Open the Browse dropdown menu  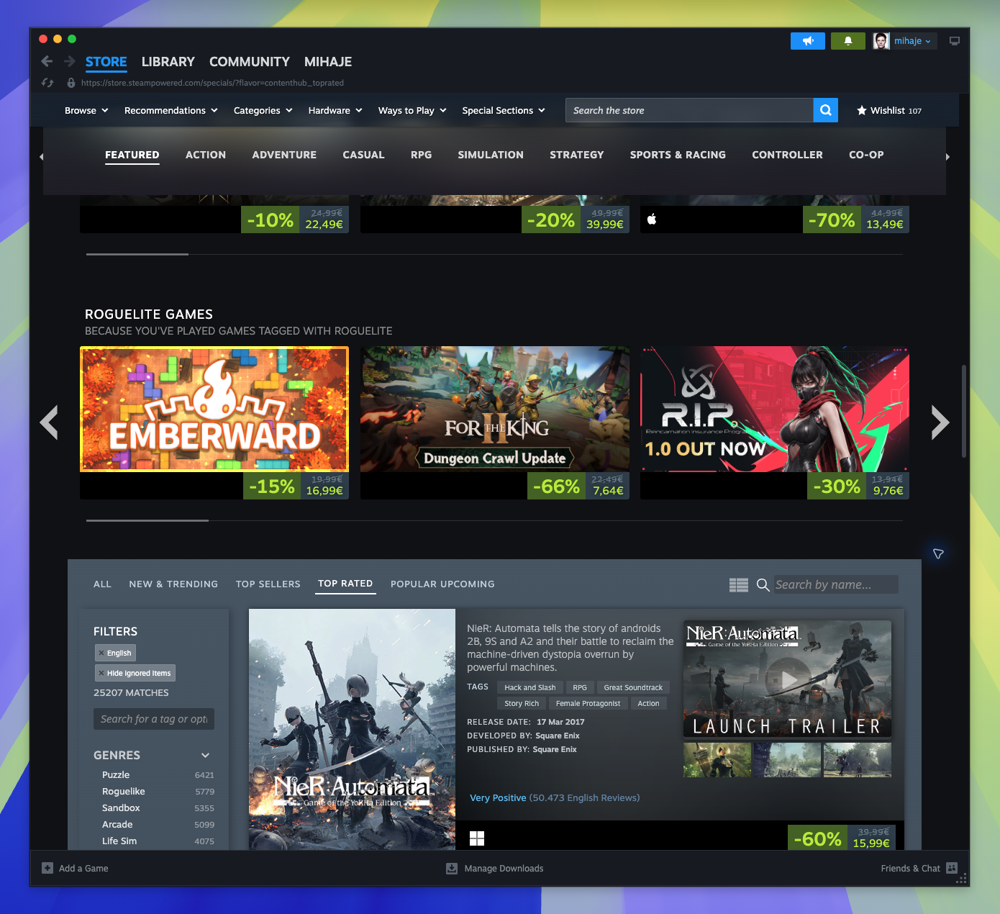(x=86, y=110)
